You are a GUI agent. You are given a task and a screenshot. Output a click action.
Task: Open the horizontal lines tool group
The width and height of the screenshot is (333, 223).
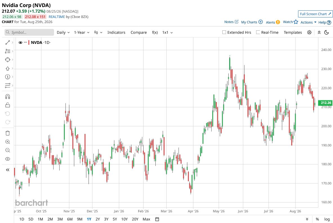7,85
